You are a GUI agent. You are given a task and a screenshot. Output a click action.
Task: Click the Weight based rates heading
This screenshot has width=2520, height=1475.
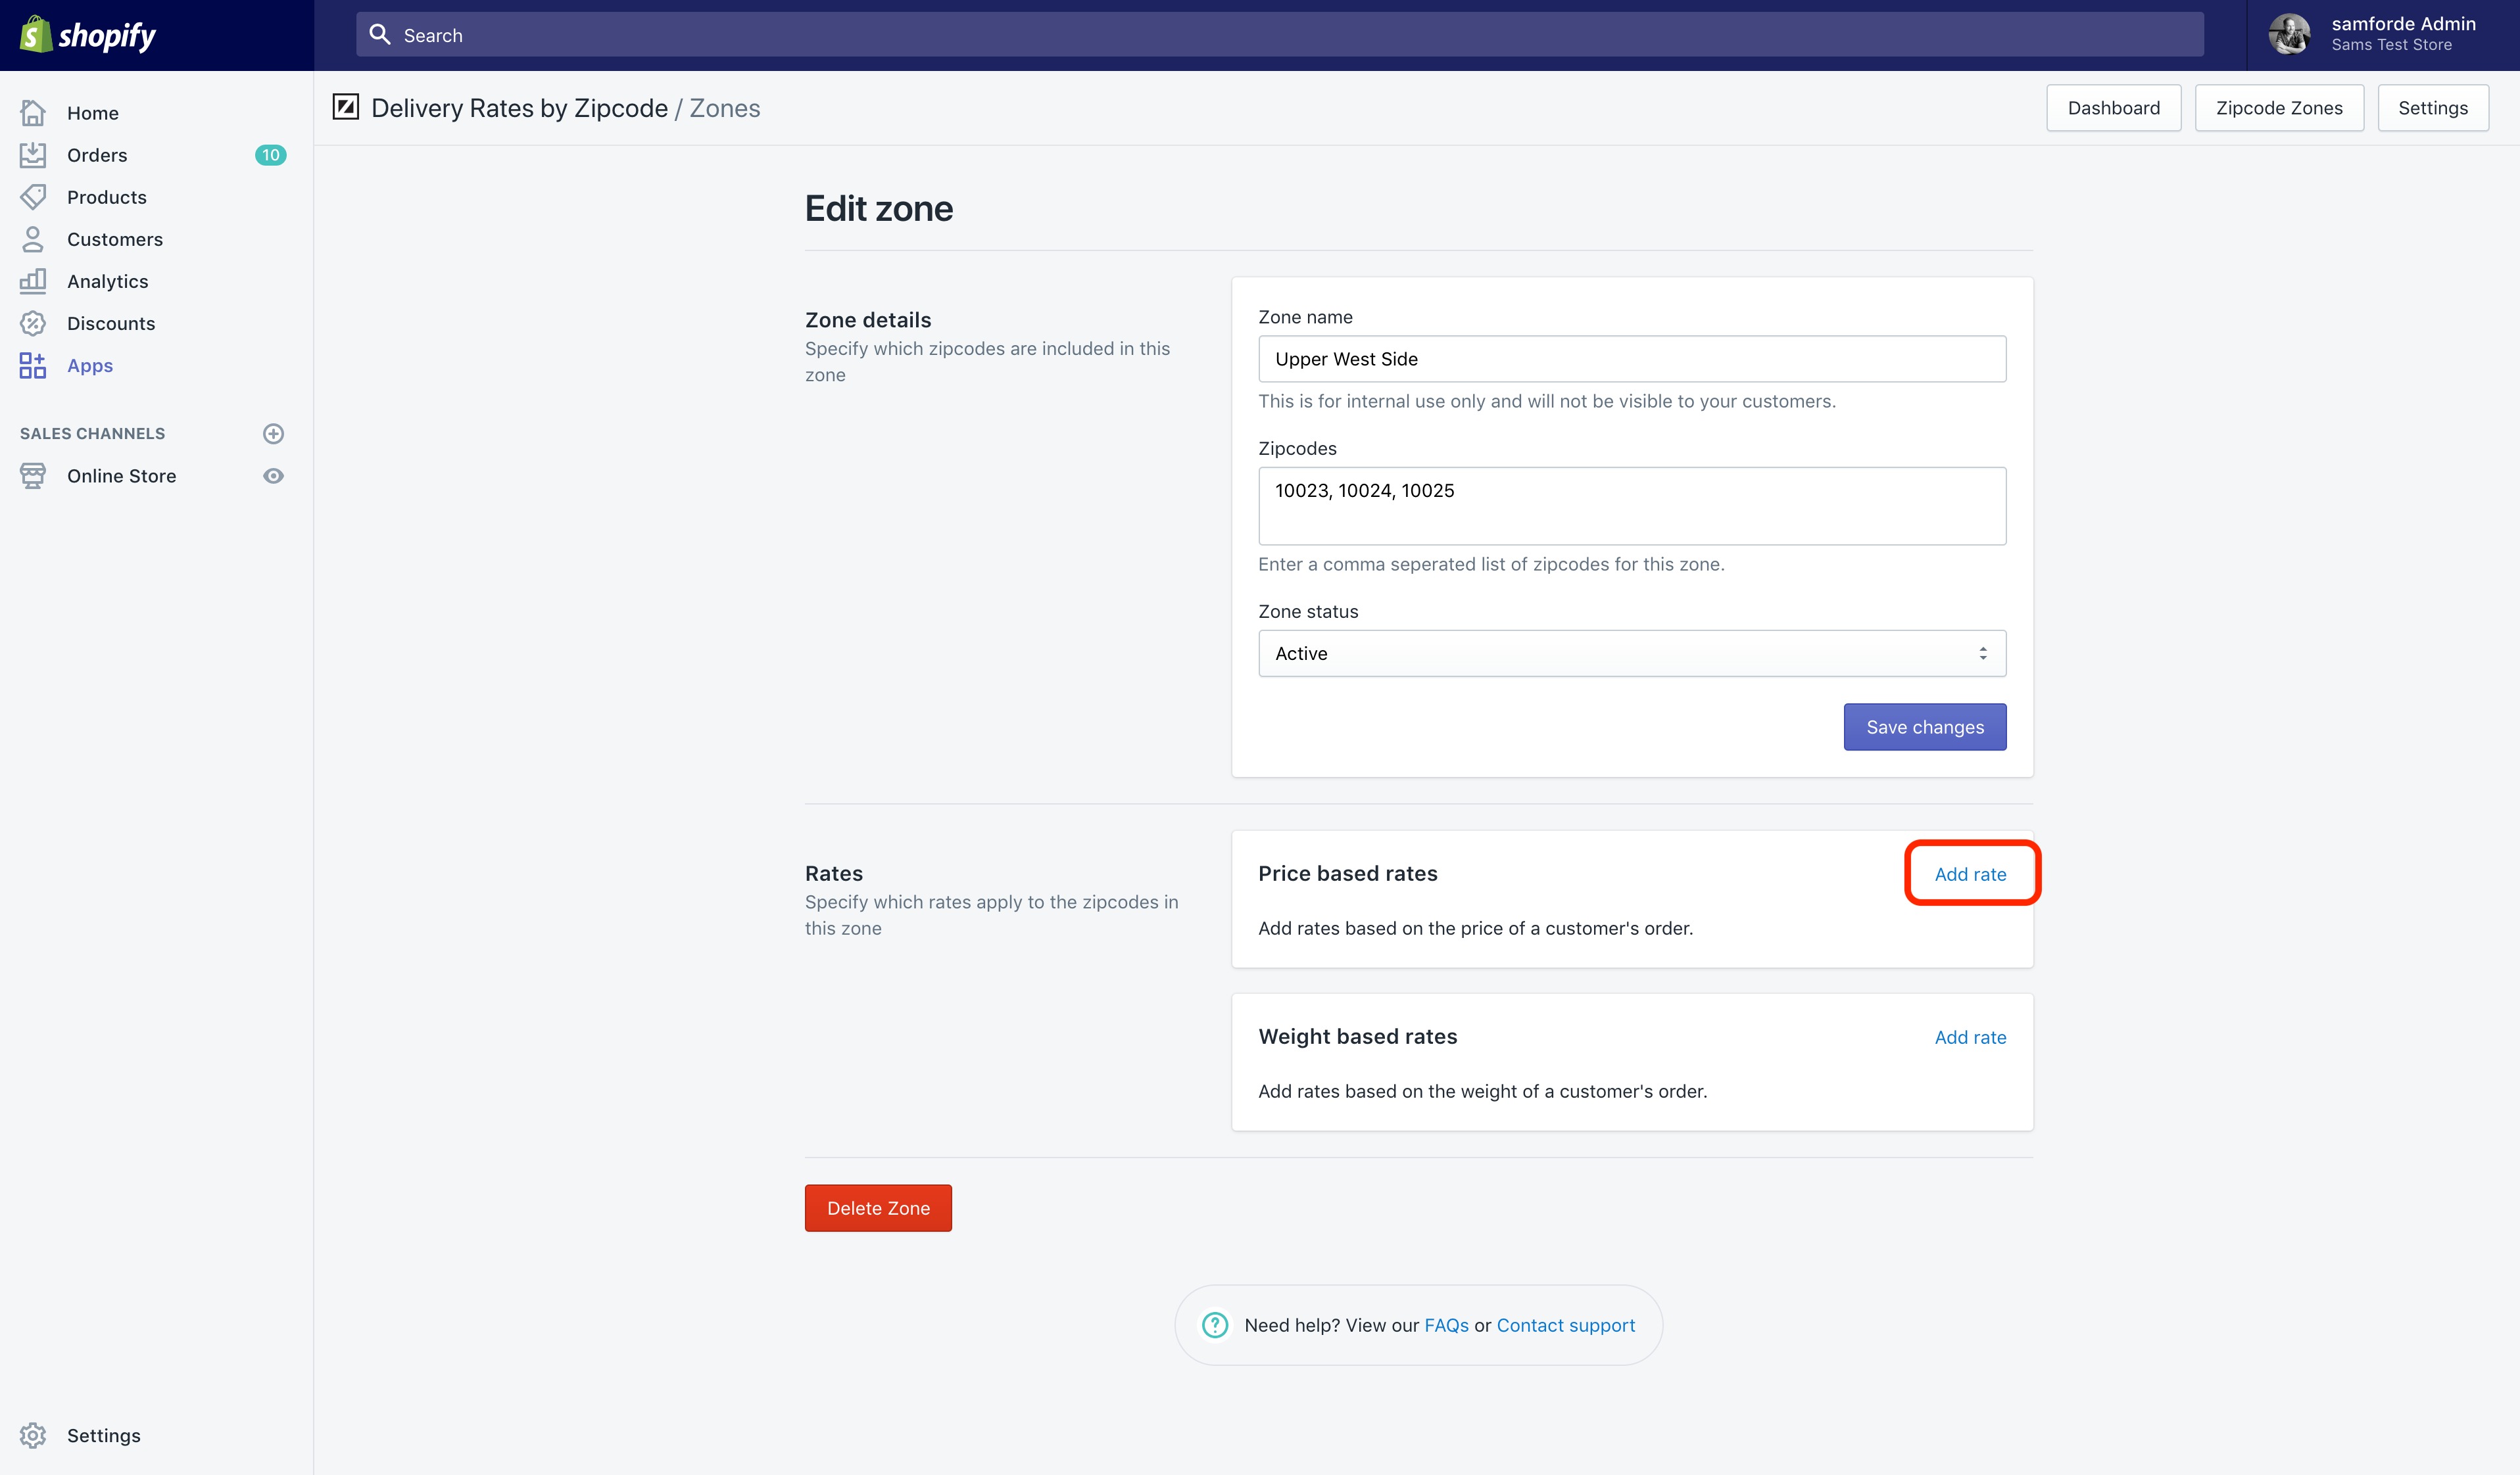click(x=1358, y=1037)
